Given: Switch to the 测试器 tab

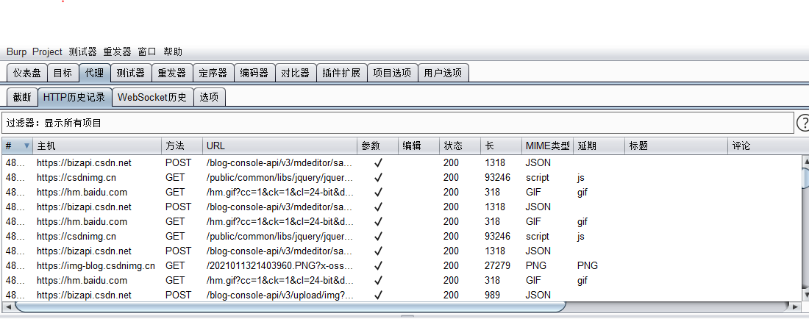Looking at the screenshot, I should point(130,73).
